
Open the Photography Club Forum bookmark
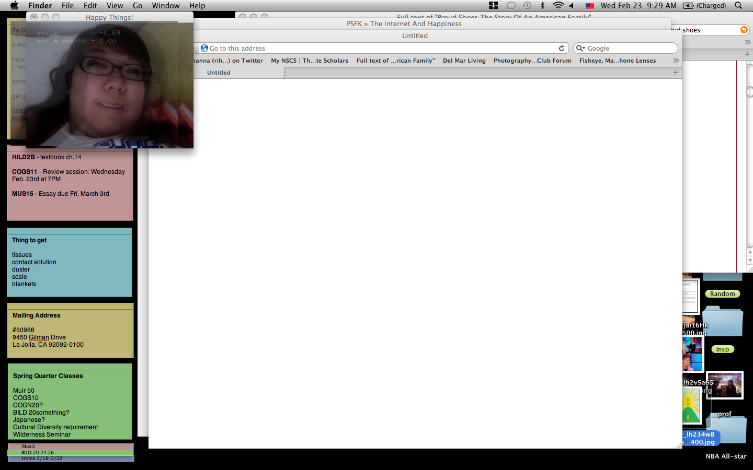click(x=532, y=61)
